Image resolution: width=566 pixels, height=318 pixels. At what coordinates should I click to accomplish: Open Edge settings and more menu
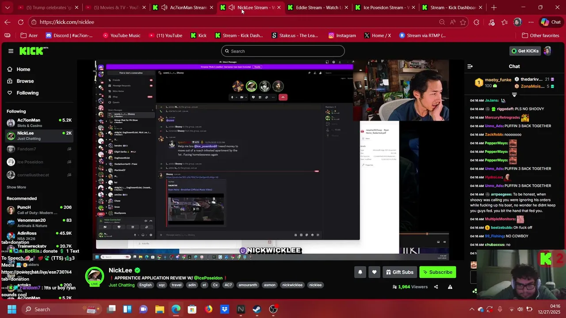pos(531,22)
